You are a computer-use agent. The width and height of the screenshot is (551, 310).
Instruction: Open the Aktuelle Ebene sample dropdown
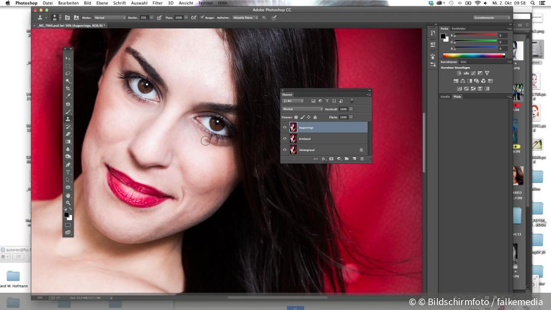pyautogui.click(x=245, y=18)
